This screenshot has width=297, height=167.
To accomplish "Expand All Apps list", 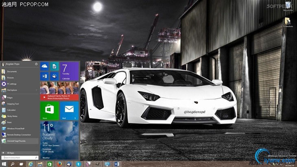I will coord(11,152).
